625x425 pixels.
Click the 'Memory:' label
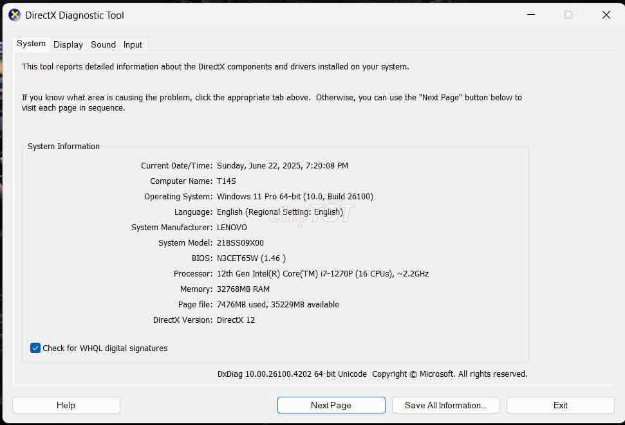(x=196, y=289)
